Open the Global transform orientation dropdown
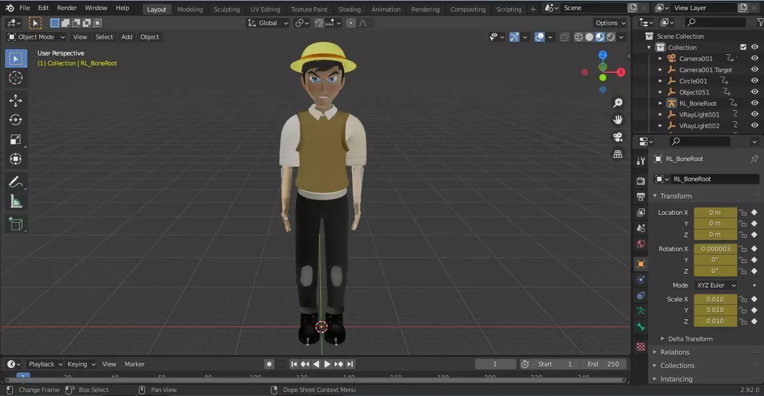 [x=268, y=23]
